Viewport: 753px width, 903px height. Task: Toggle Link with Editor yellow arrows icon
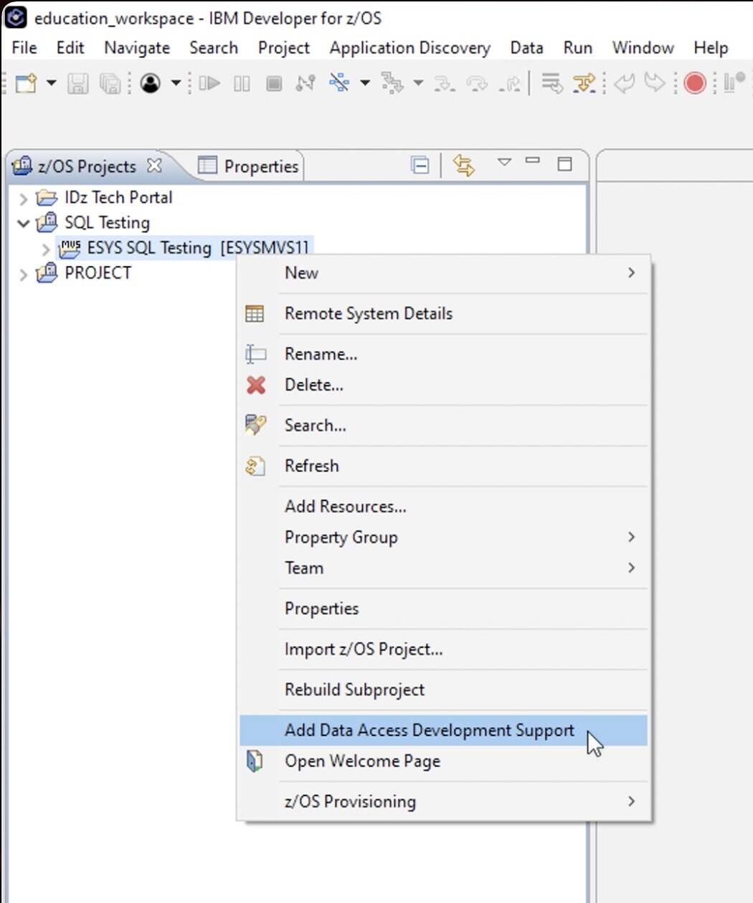464,166
